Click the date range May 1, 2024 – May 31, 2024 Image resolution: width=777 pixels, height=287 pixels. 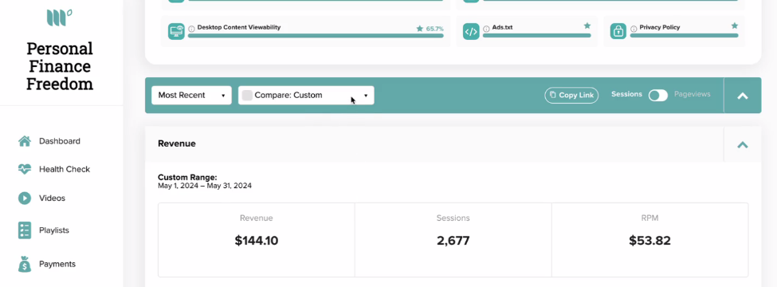[205, 186]
